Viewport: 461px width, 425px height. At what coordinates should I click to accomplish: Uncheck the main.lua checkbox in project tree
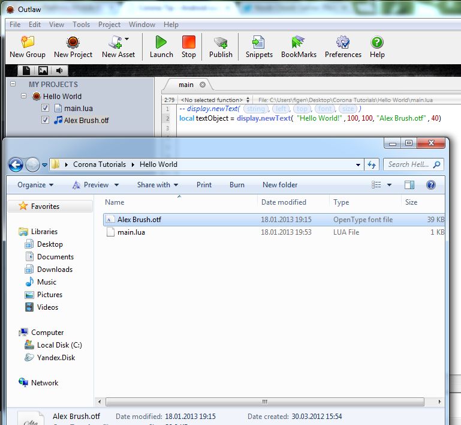(x=45, y=108)
